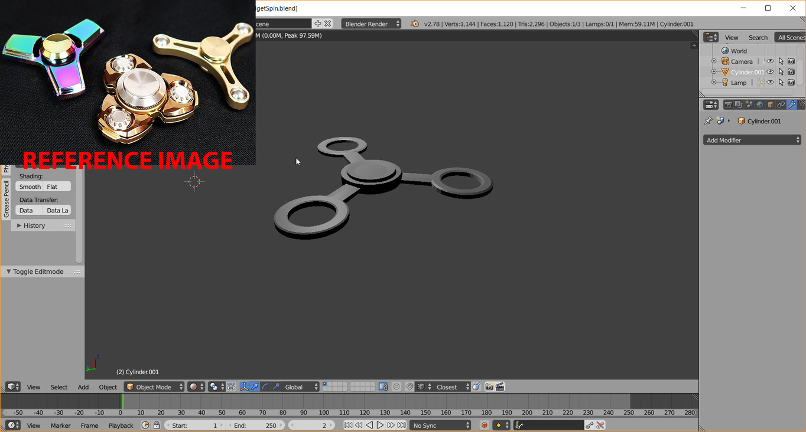
Task: Open the Add Modifier dropdown
Action: [752, 140]
